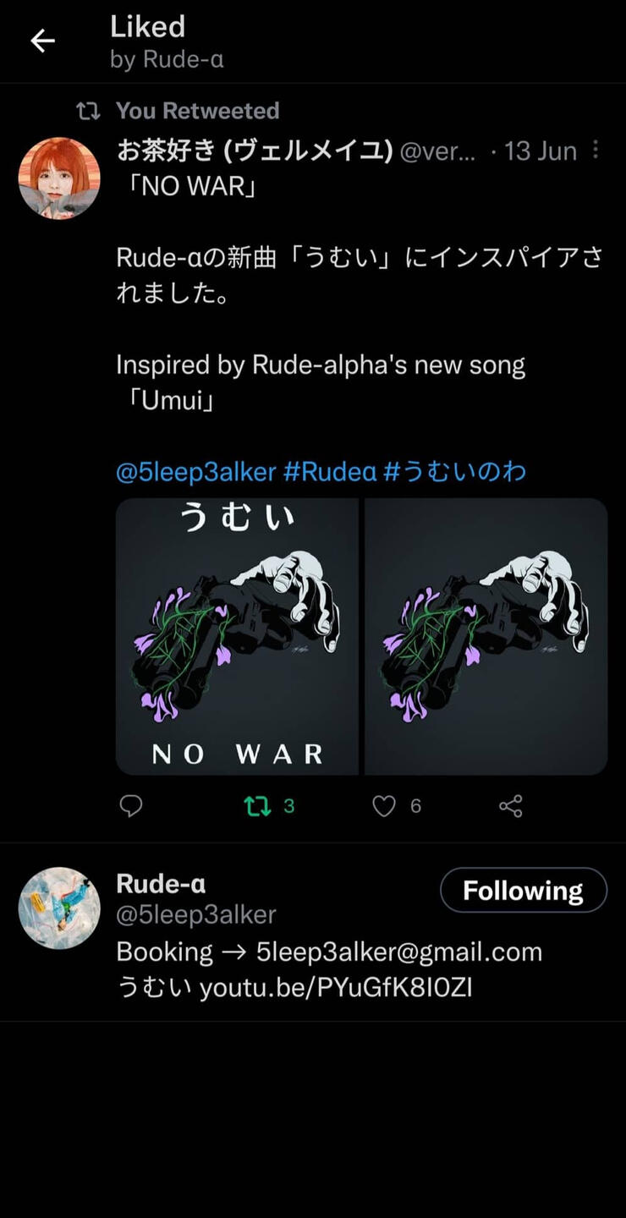
Task: Go back using the arrow icon
Action: click(x=42, y=41)
